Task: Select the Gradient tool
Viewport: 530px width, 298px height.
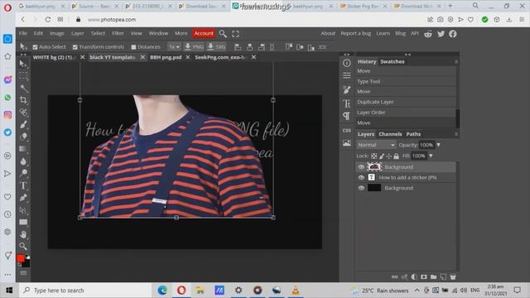Action: [x=23, y=149]
